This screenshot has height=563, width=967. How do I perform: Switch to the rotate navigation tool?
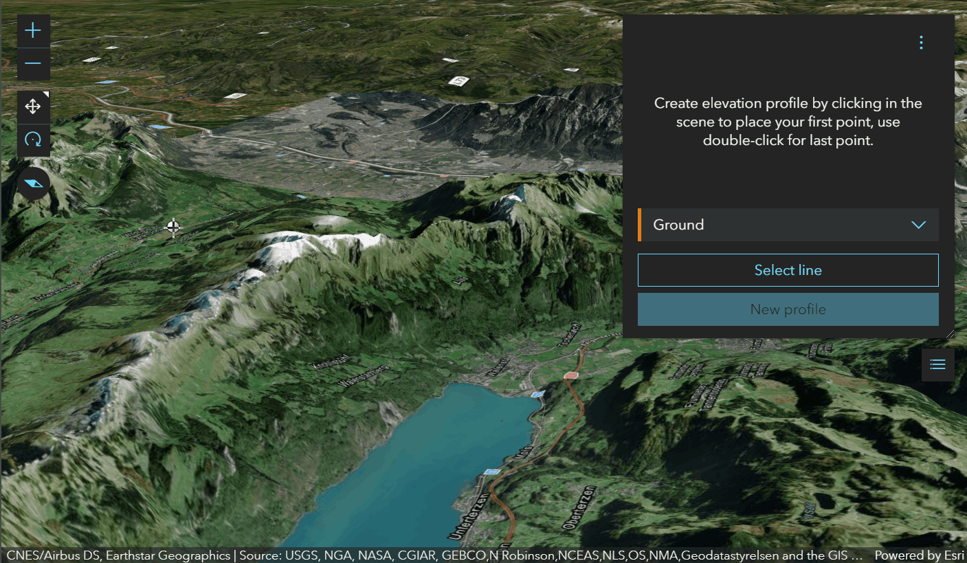point(33,140)
